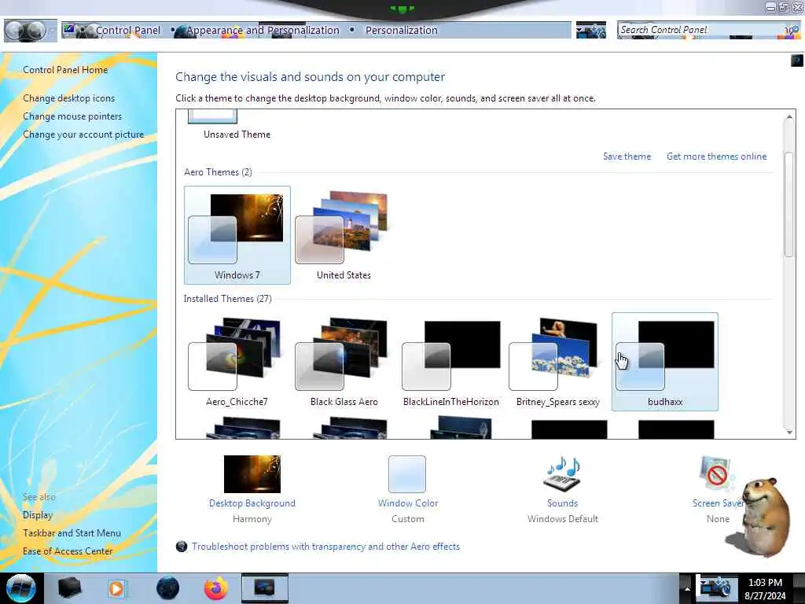This screenshot has width=805, height=604.
Task: Open Change desktop icons
Action: coord(69,98)
